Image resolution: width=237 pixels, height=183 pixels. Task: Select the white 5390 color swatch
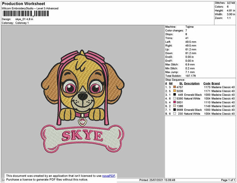[175, 98]
